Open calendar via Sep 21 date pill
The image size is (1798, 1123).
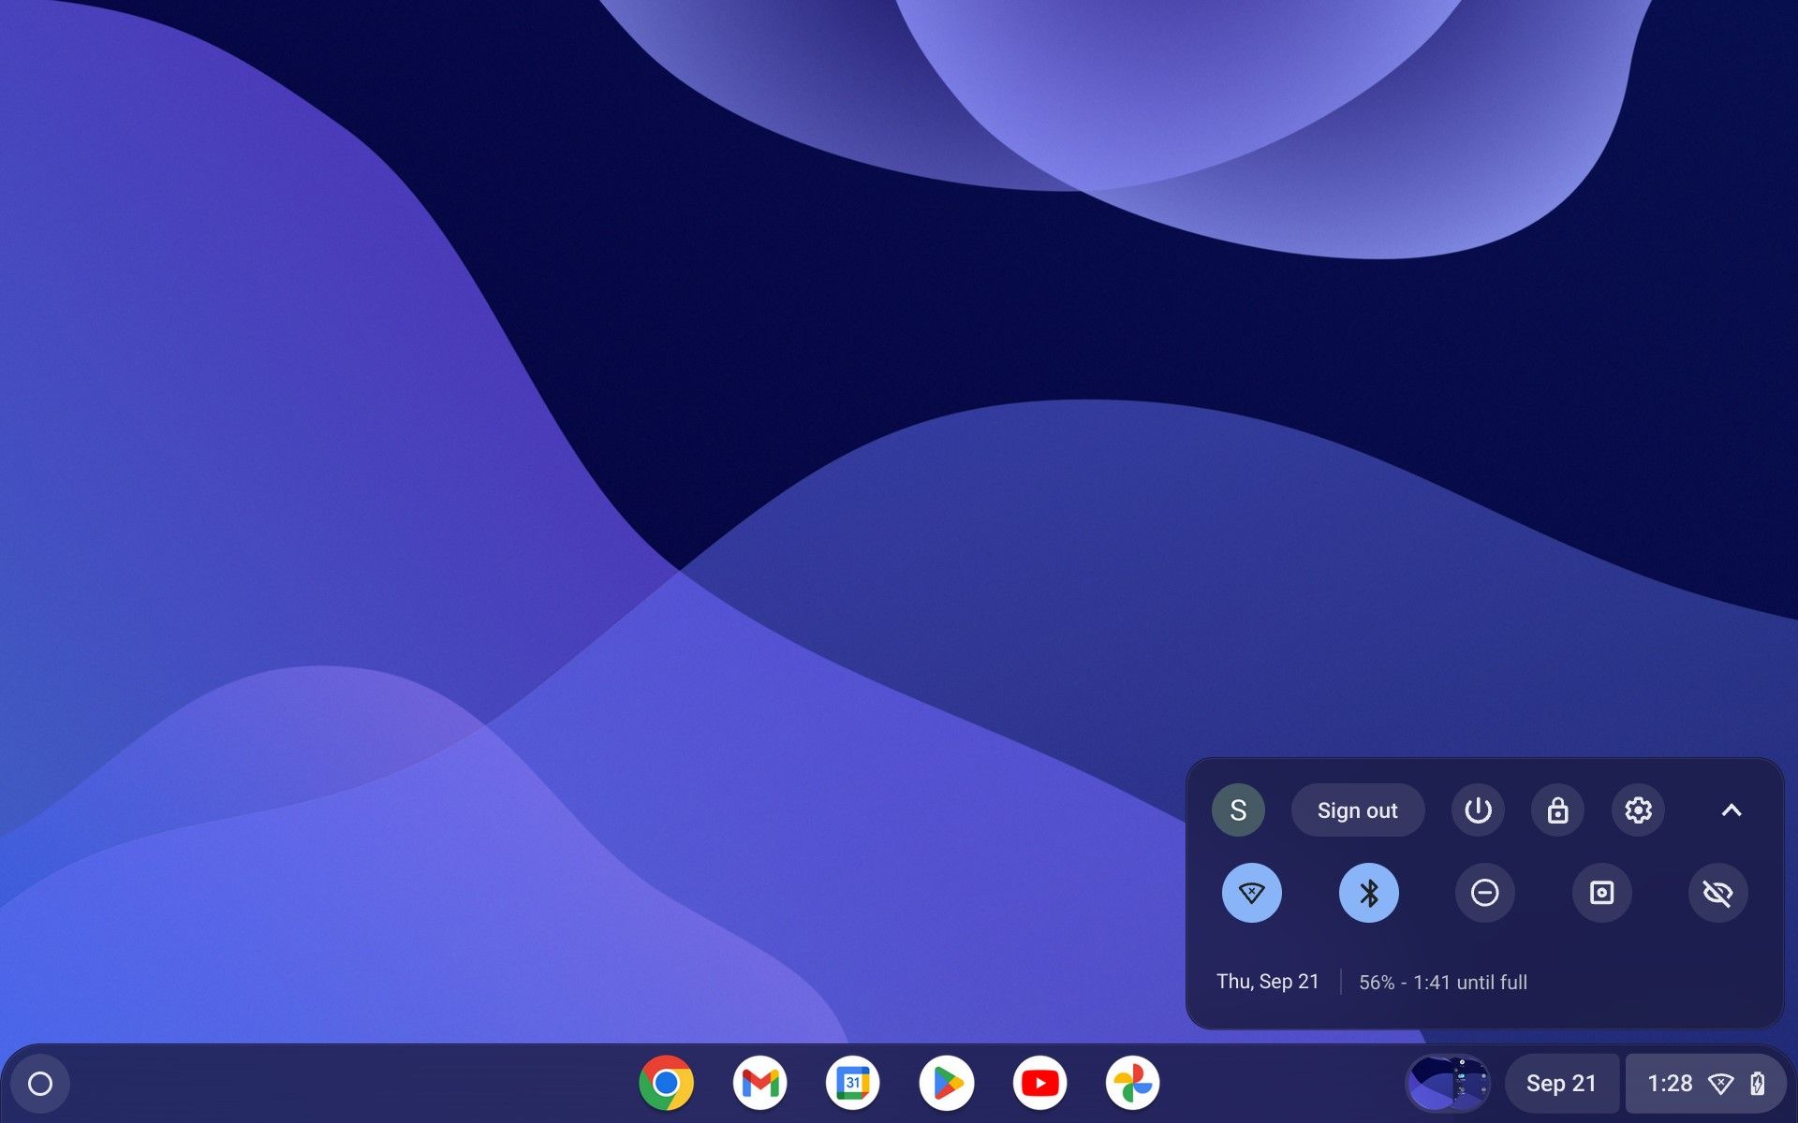pos(1561,1083)
